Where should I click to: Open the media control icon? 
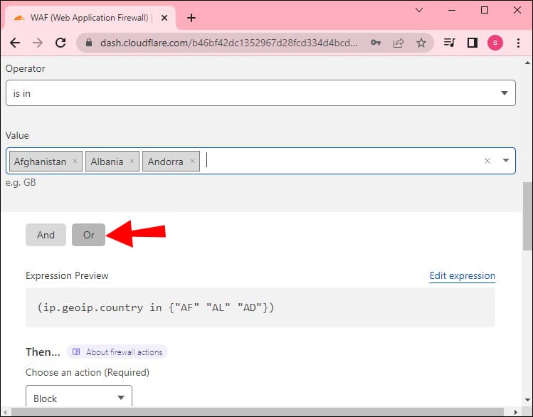(449, 43)
